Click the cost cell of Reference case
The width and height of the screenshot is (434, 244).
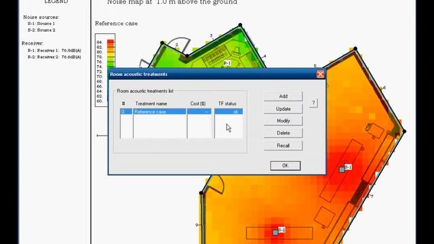coord(199,111)
